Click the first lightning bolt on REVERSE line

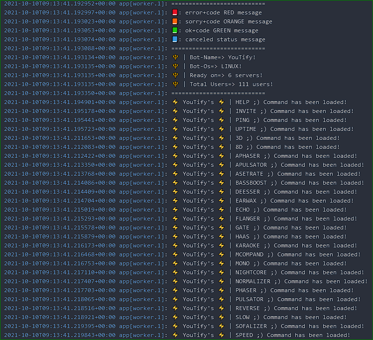(x=175, y=308)
